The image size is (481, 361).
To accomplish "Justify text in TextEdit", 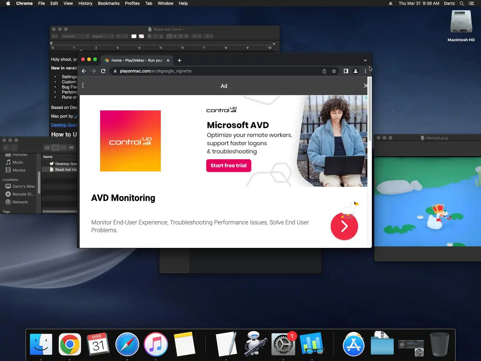I will tap(186, 36).
